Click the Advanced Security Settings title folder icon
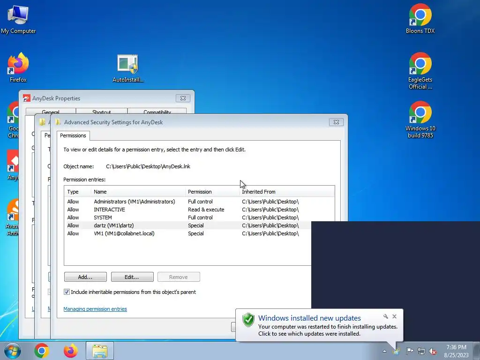The image size is (480, 360). [x=58, y=122]
